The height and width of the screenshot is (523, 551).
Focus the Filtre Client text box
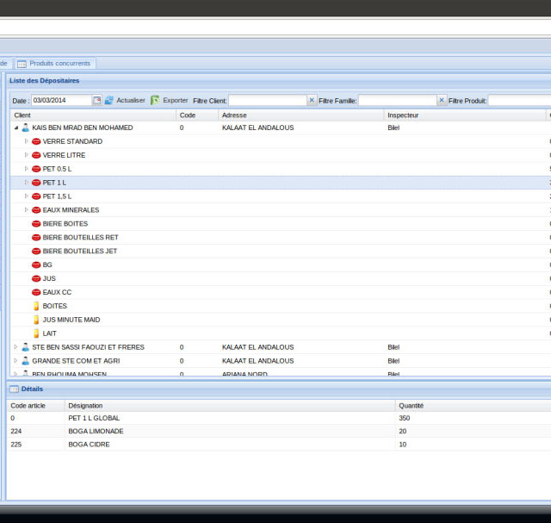point(267,101)
